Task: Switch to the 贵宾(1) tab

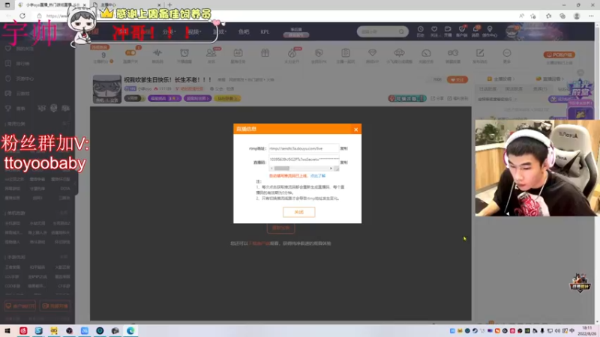Action: (x=540, y=88)
